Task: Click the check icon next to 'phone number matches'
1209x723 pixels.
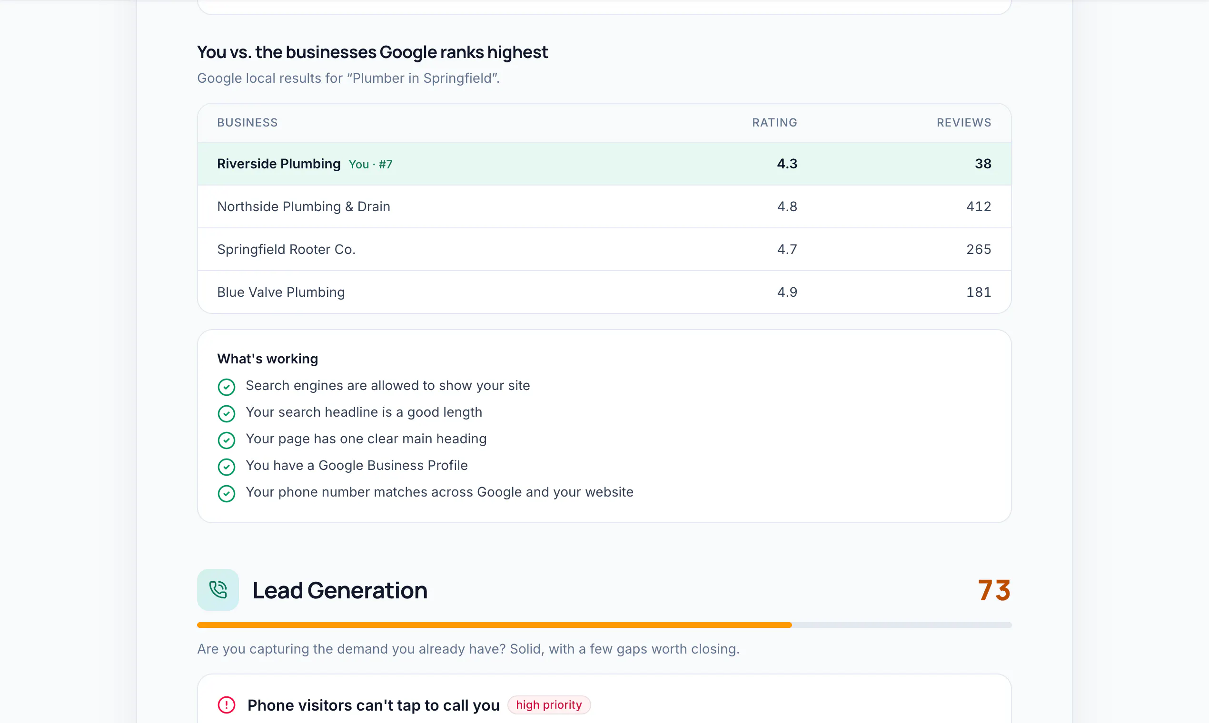Action: click(x=226, y=494)
